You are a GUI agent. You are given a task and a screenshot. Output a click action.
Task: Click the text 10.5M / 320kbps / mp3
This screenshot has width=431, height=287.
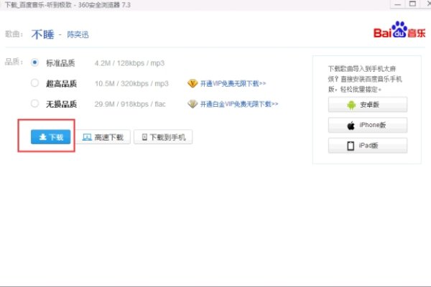(x=131, y=83)
